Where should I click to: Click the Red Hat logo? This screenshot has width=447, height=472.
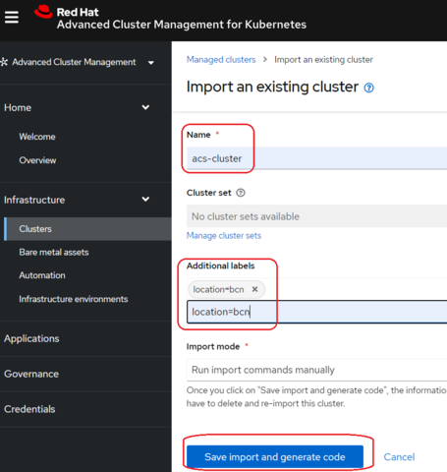coord(43,12)
